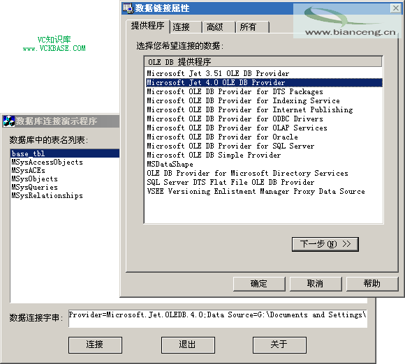The image size is (405, 364).
Task: Click the 退出 button to exit
Action: tap(188, 345)
